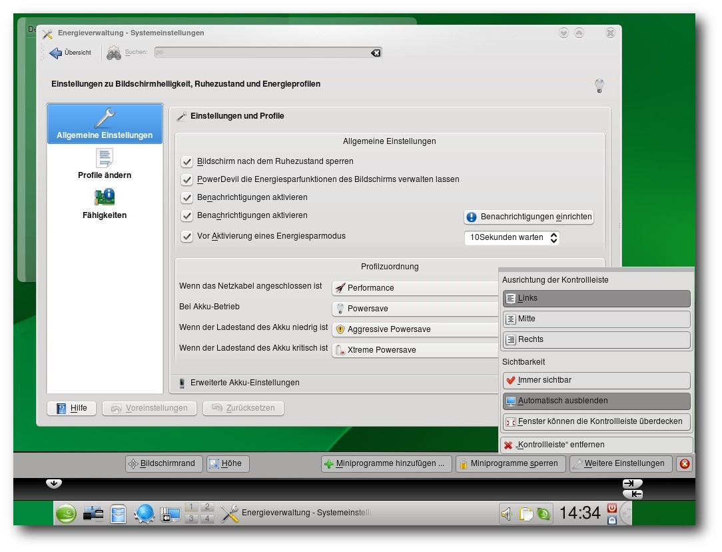Viewport: 722px width, 552px height.
Task: Open the file manager panel icon
Action: [119, 513]
